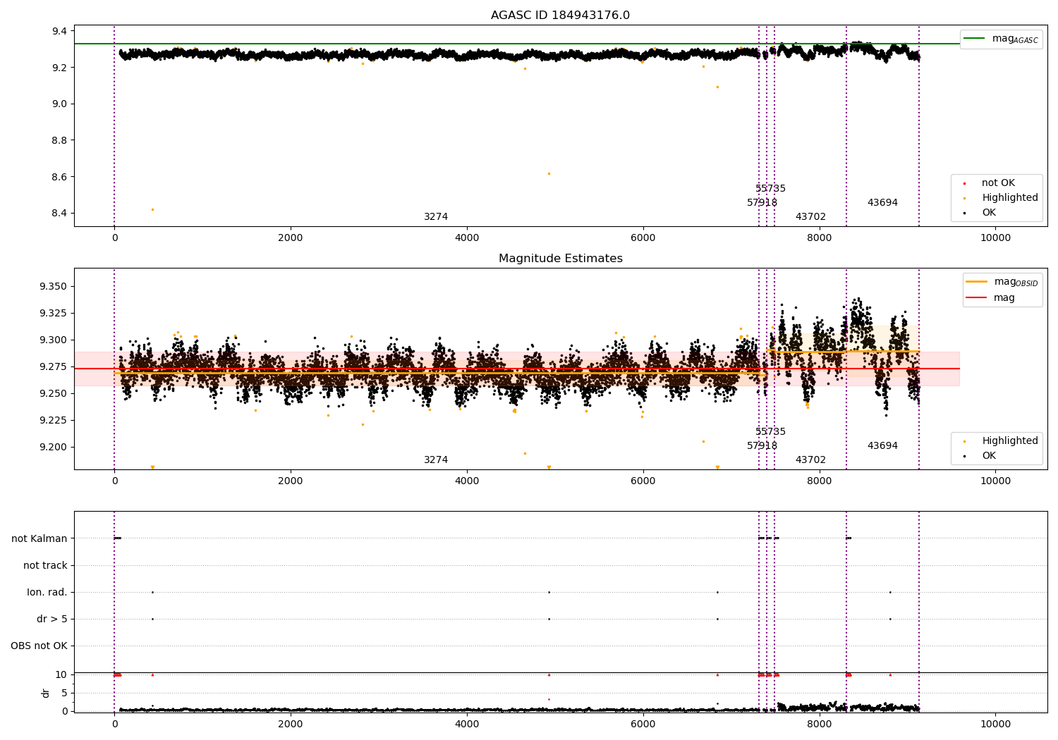Viewport: 1058px width, 740px height.
Task: Click OBSID label "3274" in middle plot
Action: point(436,460)
